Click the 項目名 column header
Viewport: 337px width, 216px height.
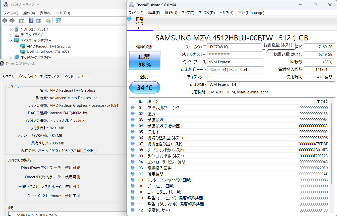tap(215, 101)
